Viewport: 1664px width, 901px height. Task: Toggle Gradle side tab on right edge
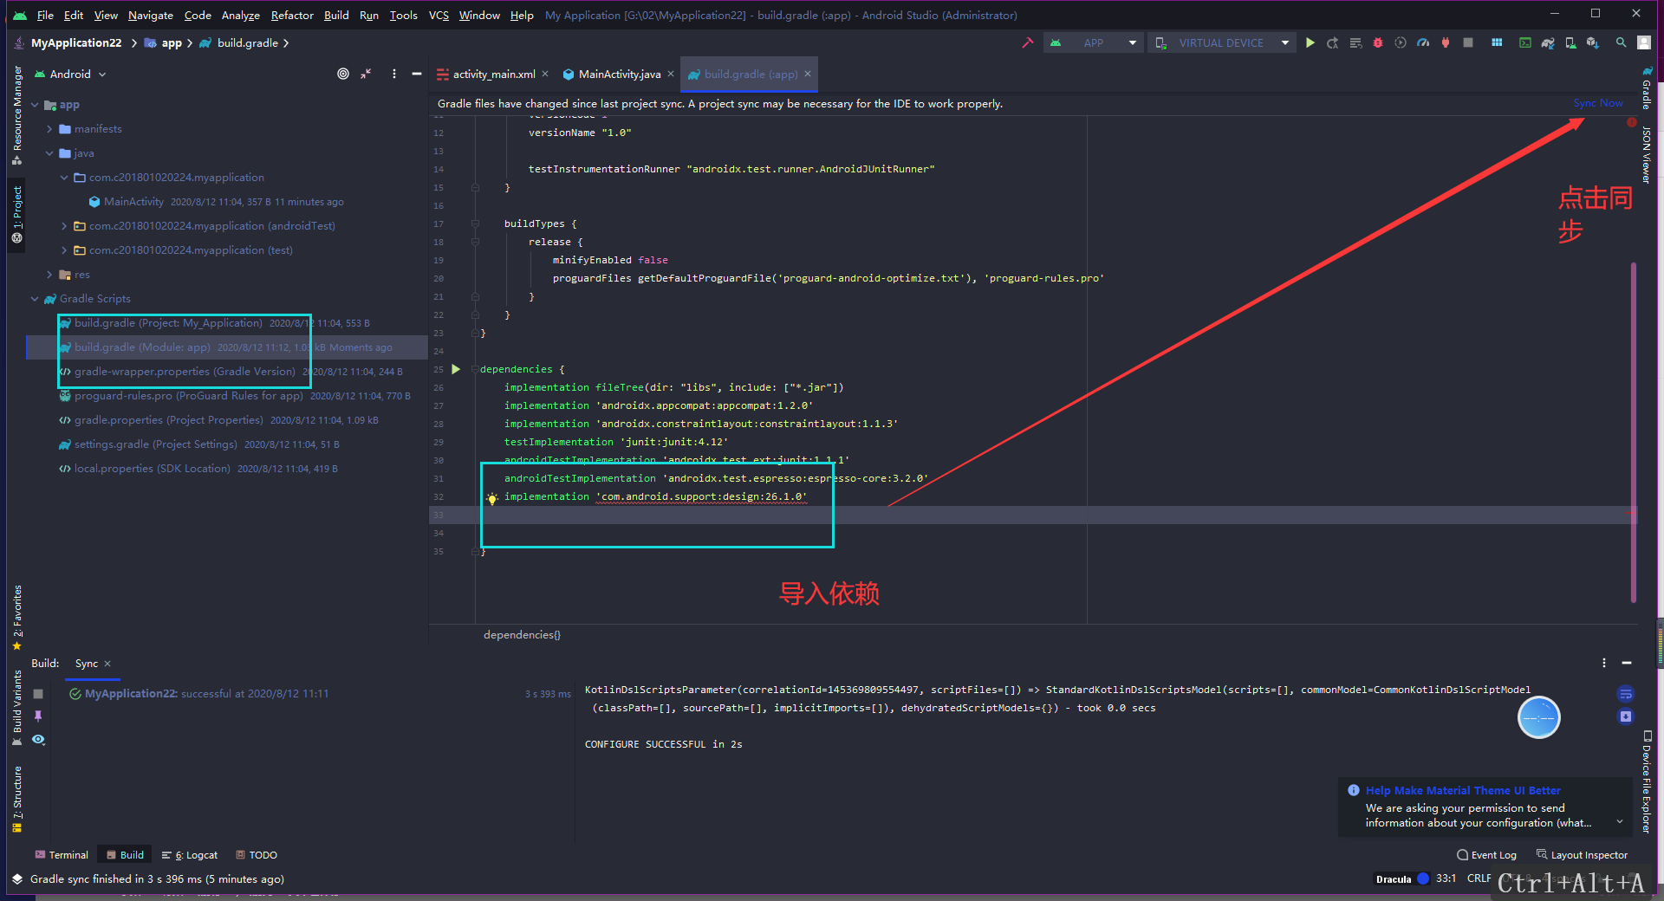coord(1647,89)
